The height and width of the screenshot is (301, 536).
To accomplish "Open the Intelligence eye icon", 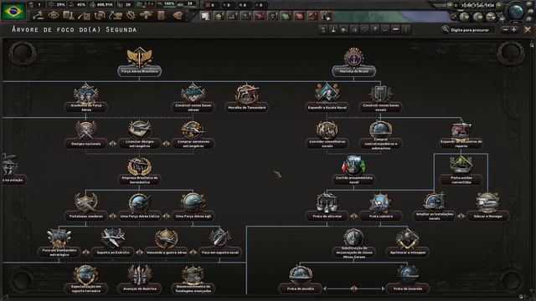I will coord(54,15).
